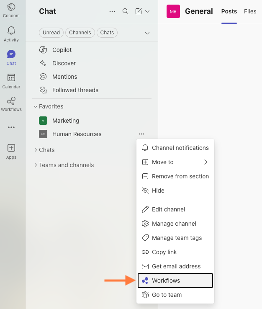Open Activity bell in left rail
262x309 pixels.
[x=11, y=33]
